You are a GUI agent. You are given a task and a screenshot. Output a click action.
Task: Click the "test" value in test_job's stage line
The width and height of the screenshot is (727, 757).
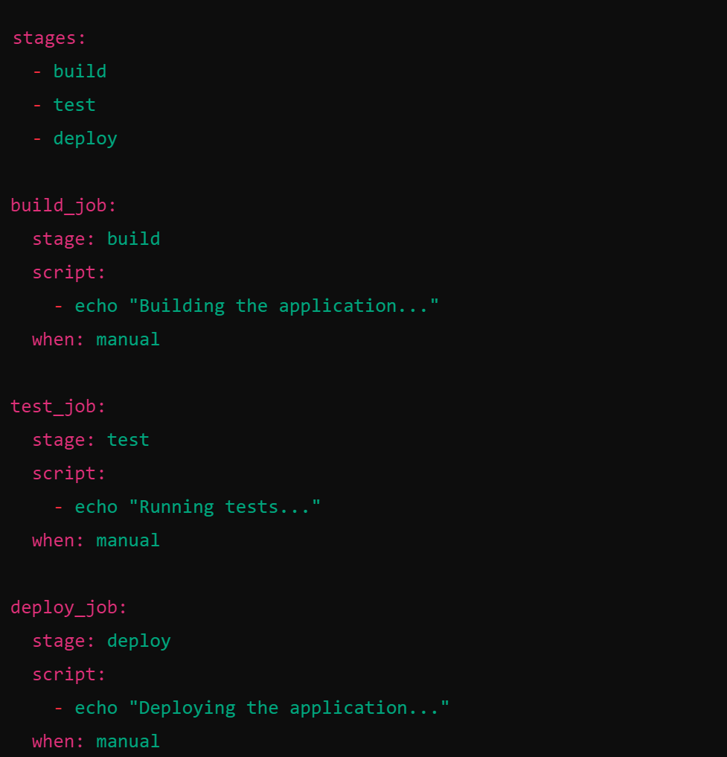(x=128, y=440)
